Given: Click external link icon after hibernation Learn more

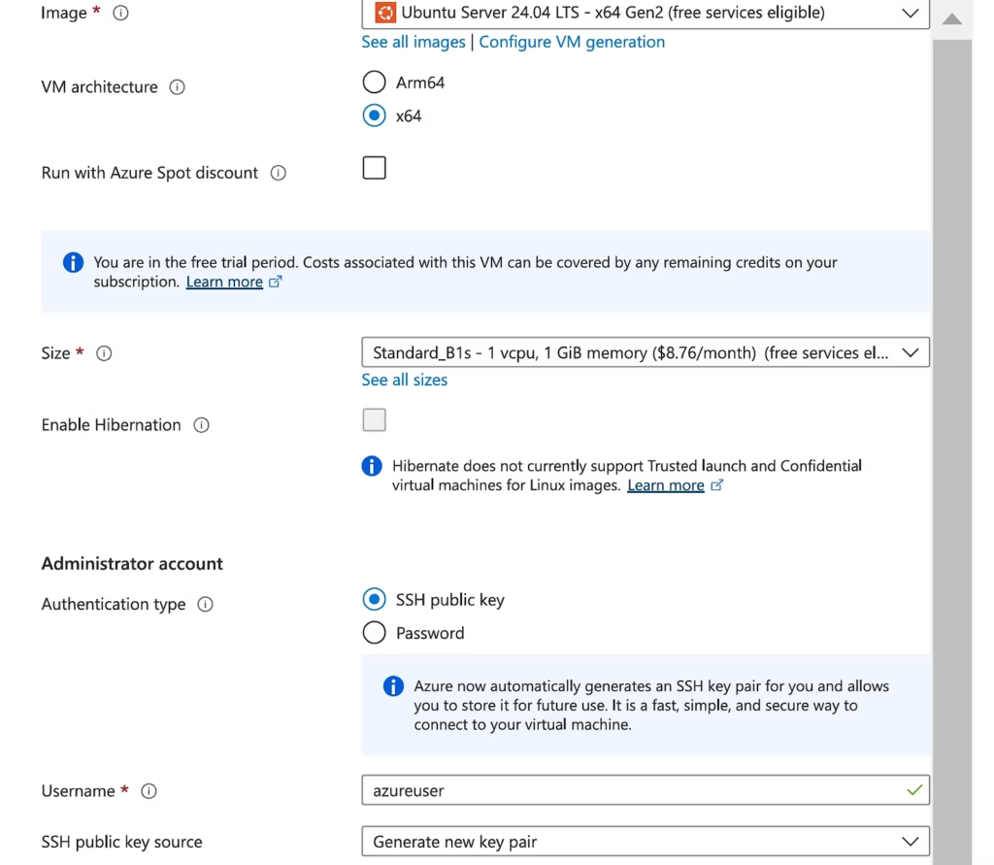Looking at the screenshot, I should (x=717, y=485).
